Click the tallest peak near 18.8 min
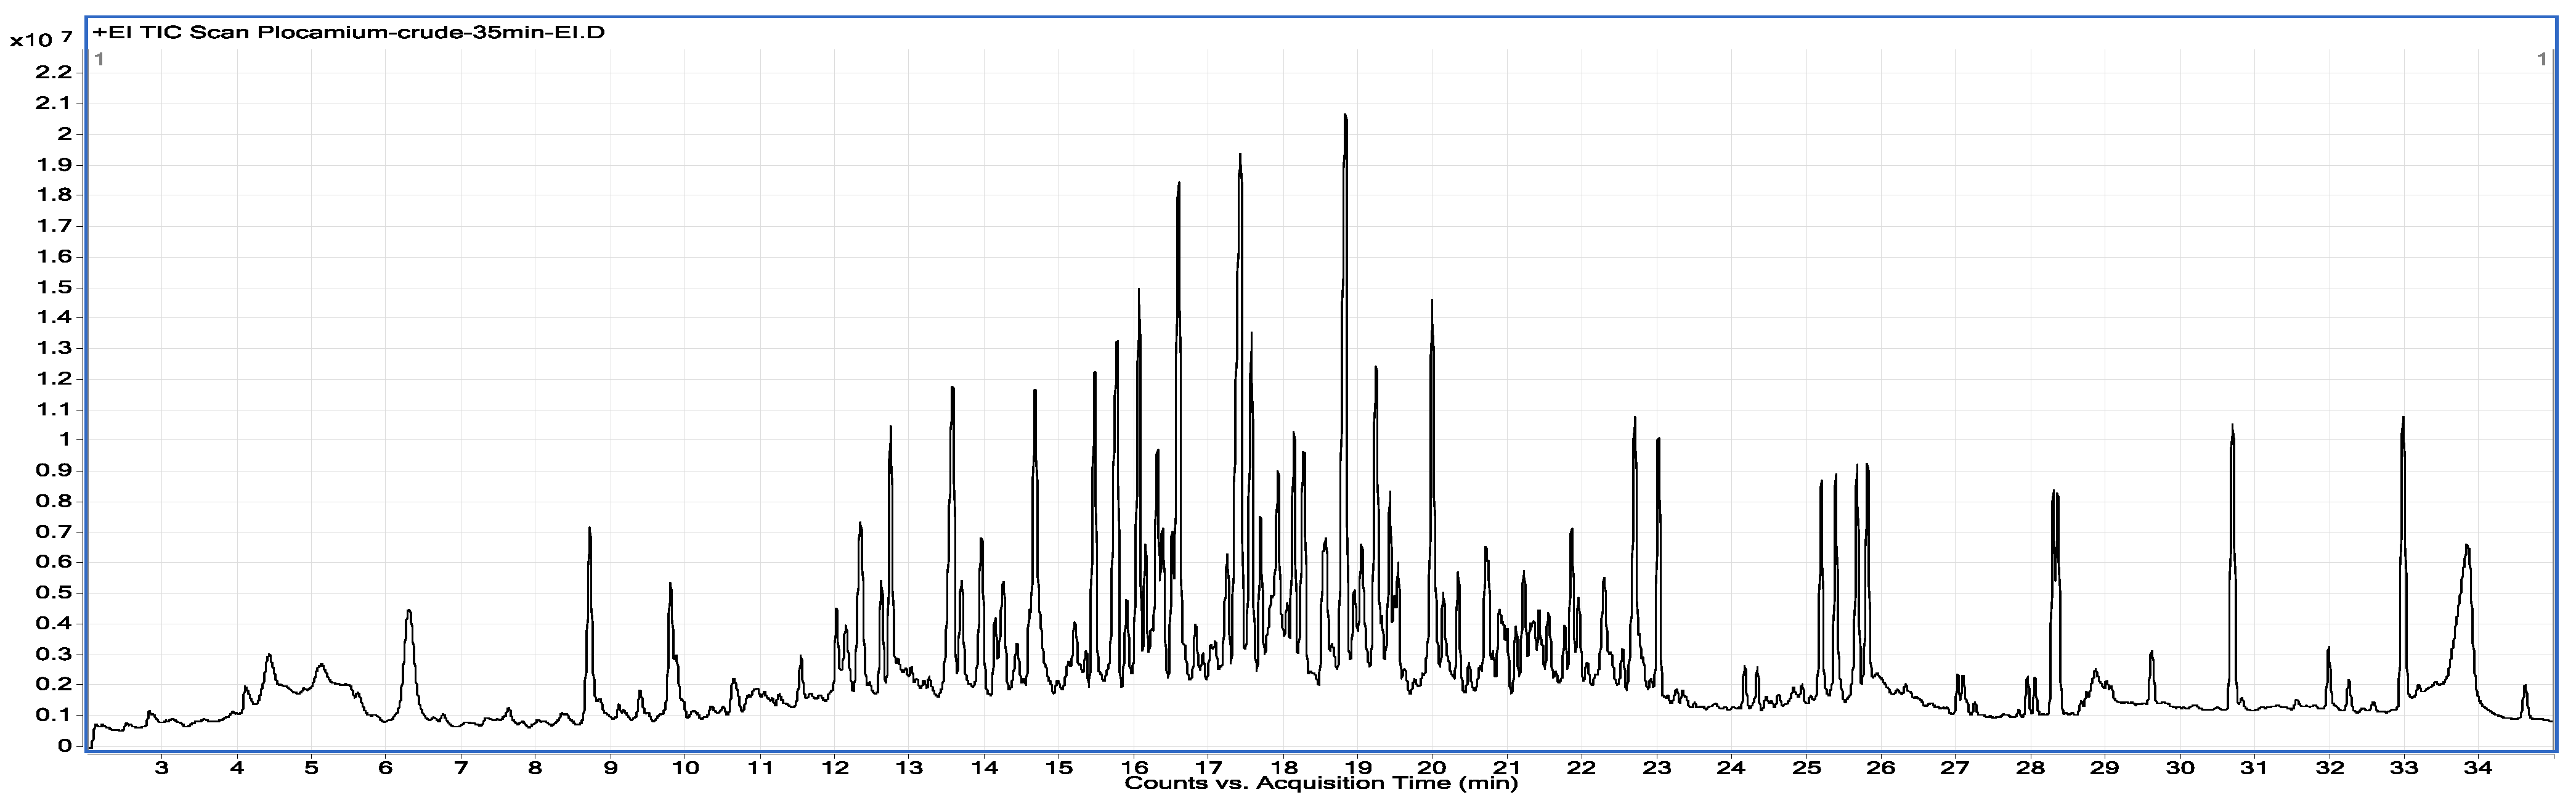The width and height of the screenshot is (2576, 800). [1345, 116]
